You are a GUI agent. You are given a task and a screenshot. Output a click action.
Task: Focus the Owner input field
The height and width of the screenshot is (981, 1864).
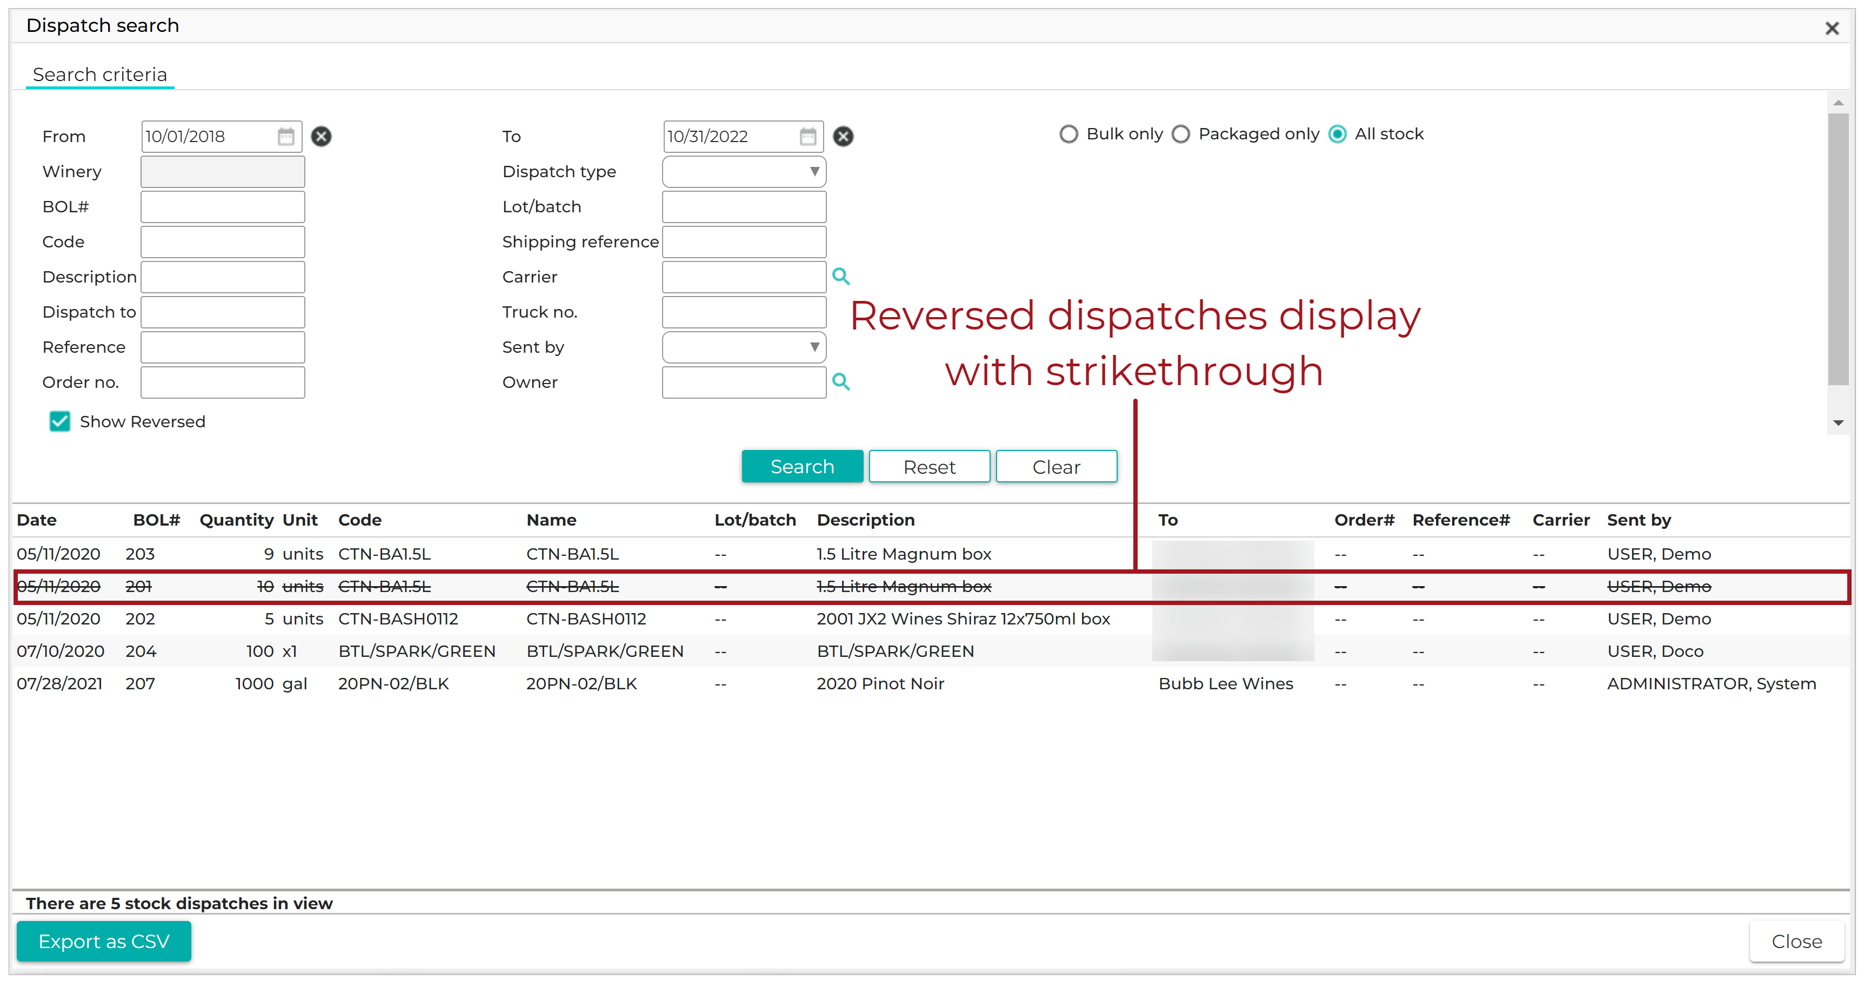pyautogui.click(x=744, y=382)
